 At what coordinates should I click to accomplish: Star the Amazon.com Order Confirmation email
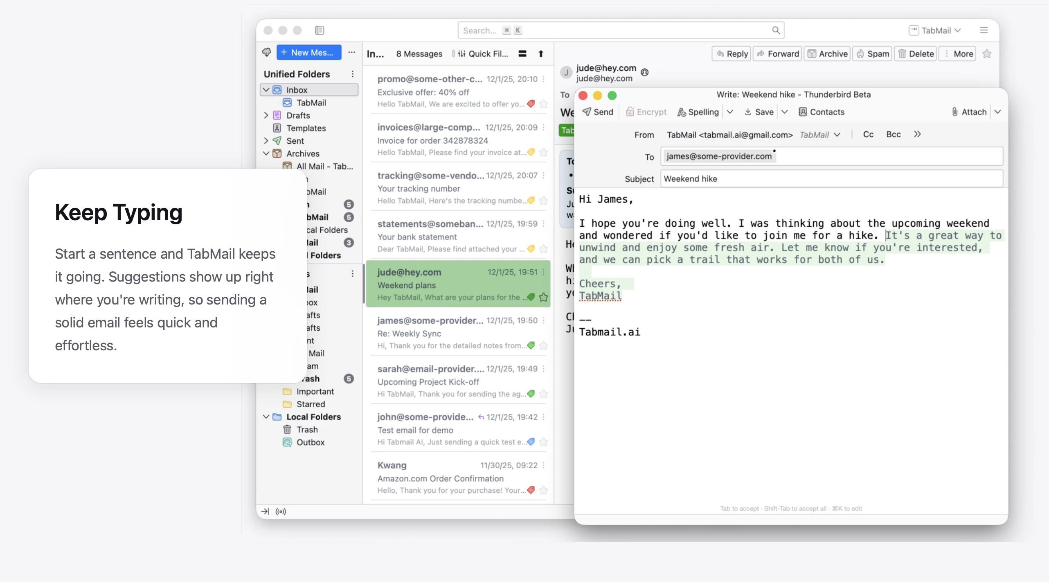click(544, 490)
